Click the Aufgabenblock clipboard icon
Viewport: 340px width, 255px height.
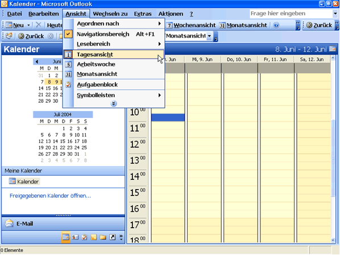[x=68, y=85]
